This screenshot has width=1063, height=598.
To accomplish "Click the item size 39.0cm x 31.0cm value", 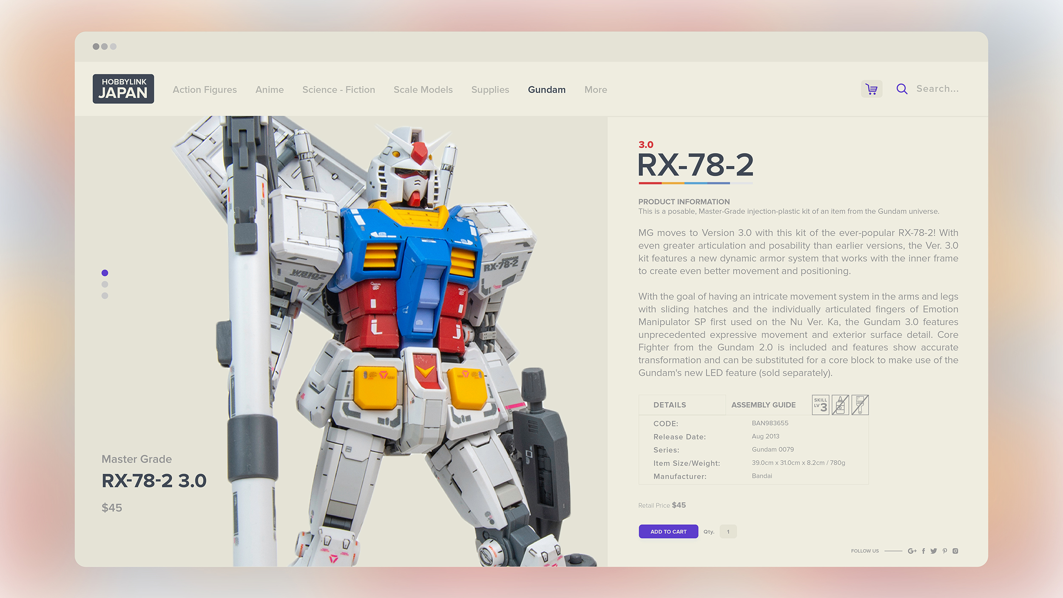I will [x=799, y=463].
